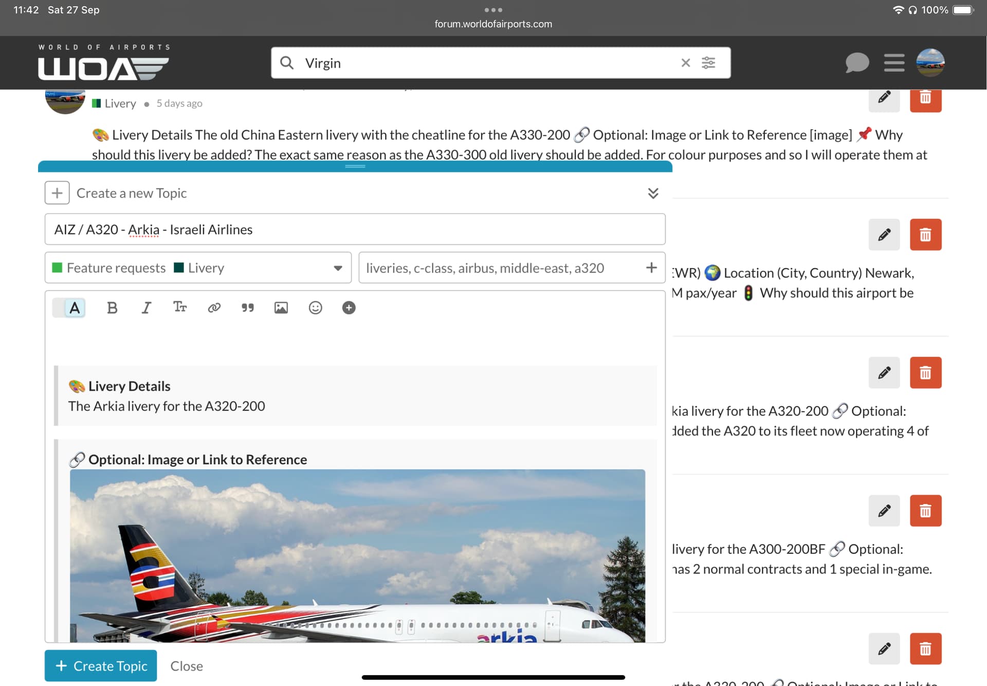This screenshot has height=686, width=987.
Task: Clear the Virgin search text
Action: point(685,63)
